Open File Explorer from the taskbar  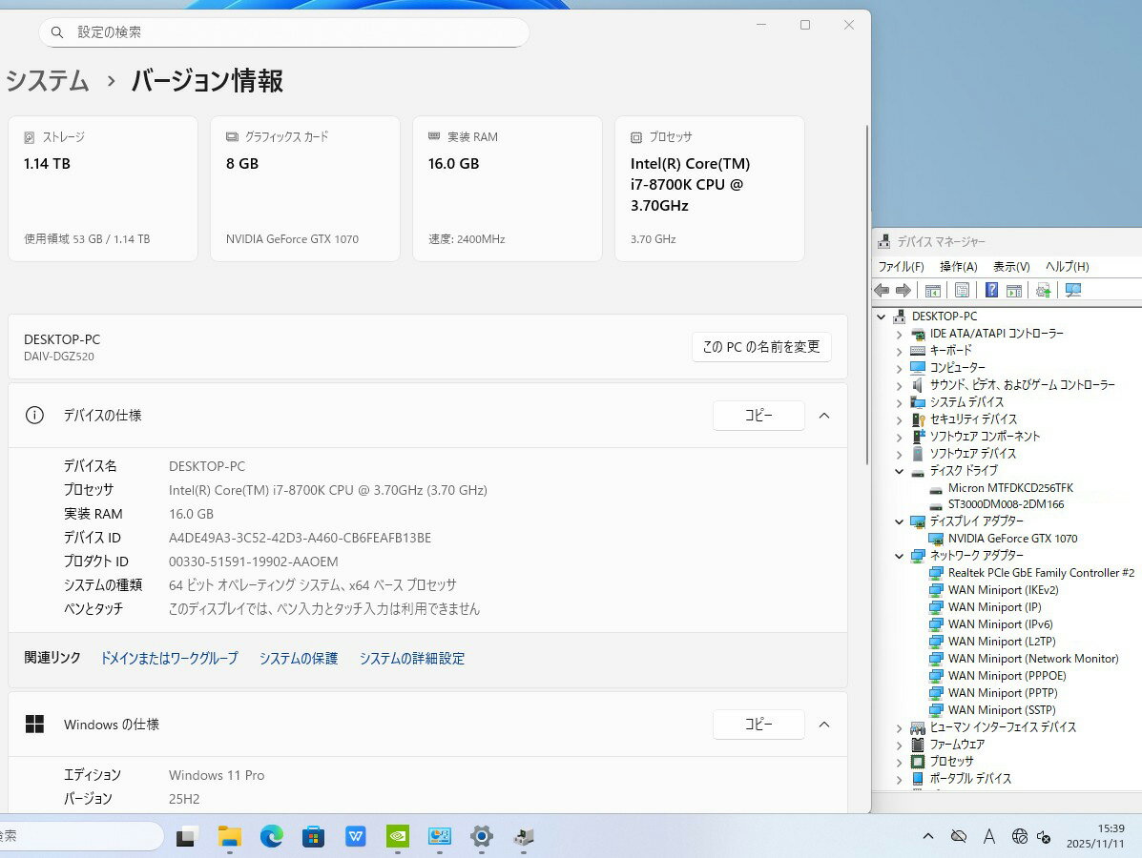230,836
